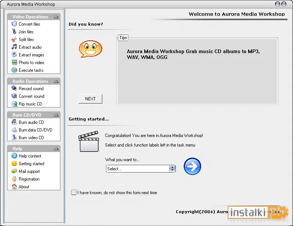Collapse the Help panel
Viewport: 293px width, 226px height.
[56, 149]
